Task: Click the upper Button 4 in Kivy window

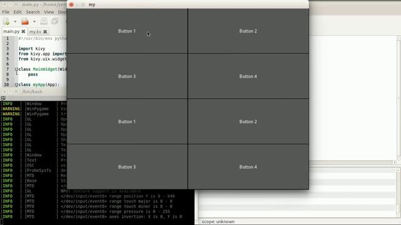Action: point(248,76)
